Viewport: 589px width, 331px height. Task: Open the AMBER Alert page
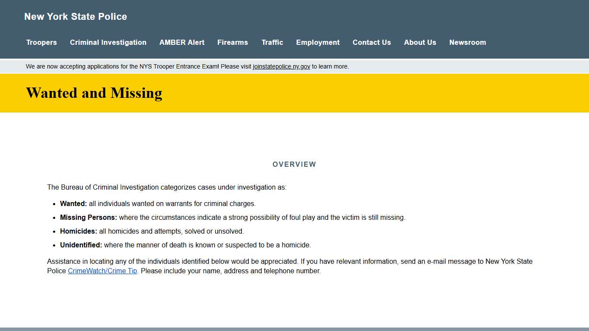[182, 42]
